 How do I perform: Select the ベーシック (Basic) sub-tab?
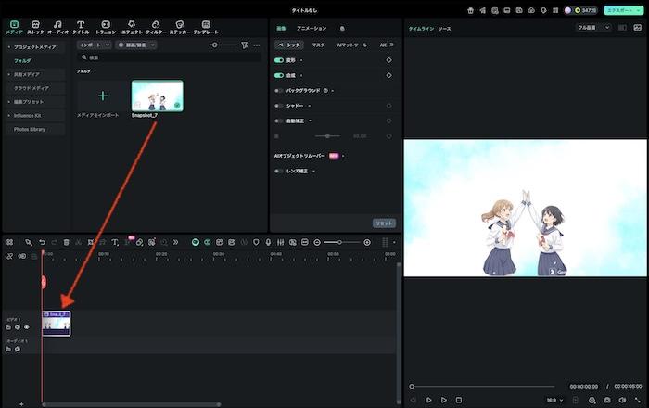coord(288,45)
